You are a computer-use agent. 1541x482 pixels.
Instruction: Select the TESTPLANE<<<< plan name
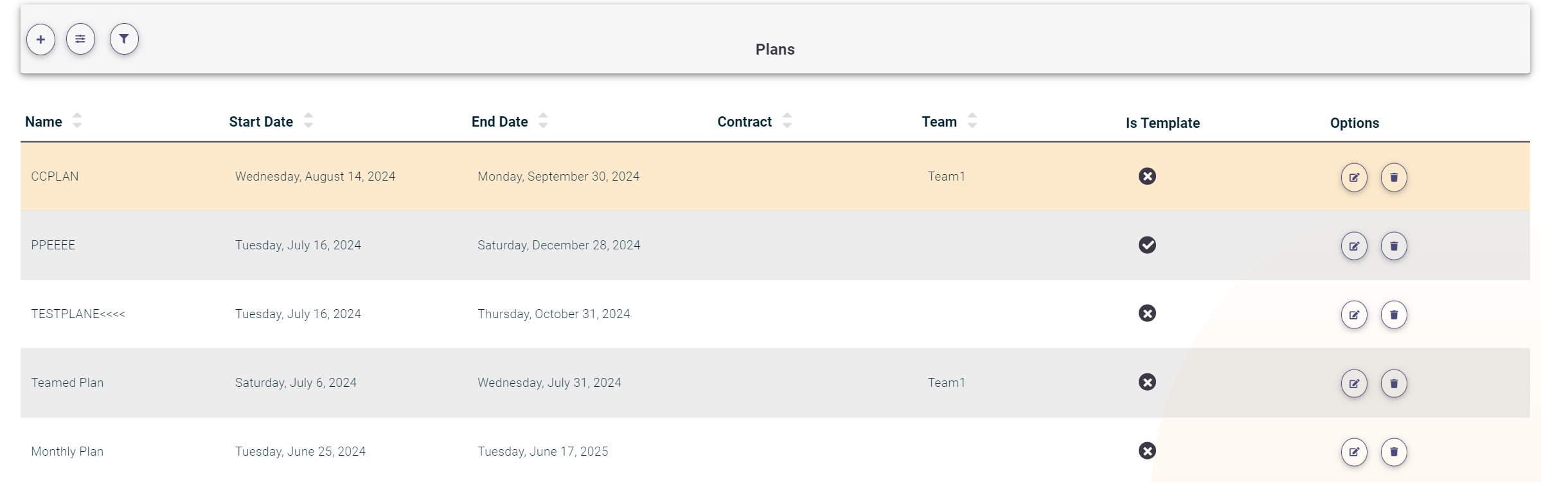(x=78, y=314)
